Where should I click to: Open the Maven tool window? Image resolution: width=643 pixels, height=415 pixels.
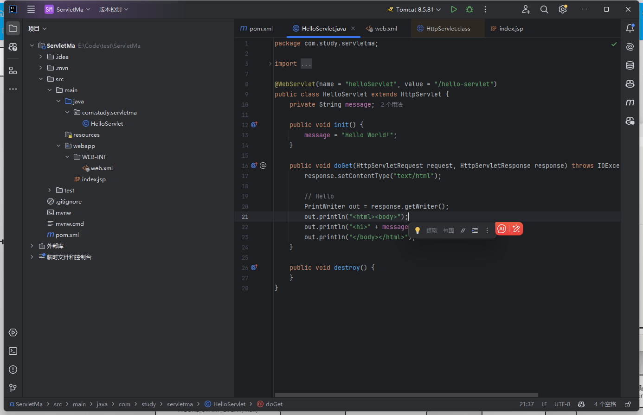(x=630, y=102)
